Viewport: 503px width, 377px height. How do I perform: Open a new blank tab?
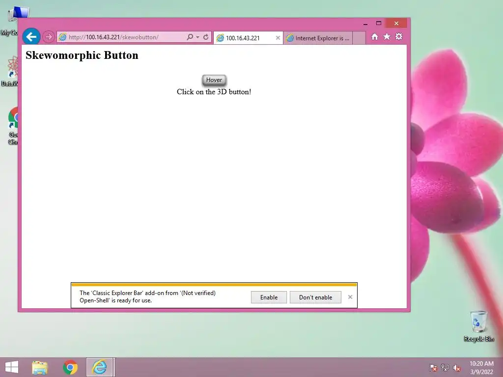click(x=359, y=38)
